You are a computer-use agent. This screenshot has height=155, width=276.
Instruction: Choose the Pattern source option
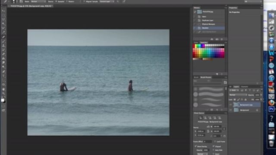[70, 2]
